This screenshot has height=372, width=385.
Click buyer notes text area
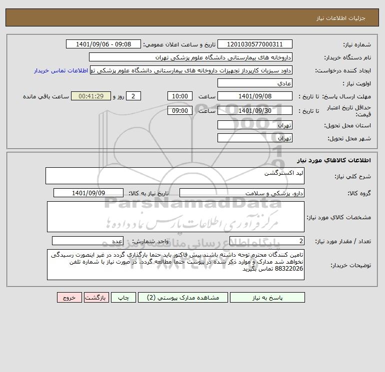(x=175, y=265)
